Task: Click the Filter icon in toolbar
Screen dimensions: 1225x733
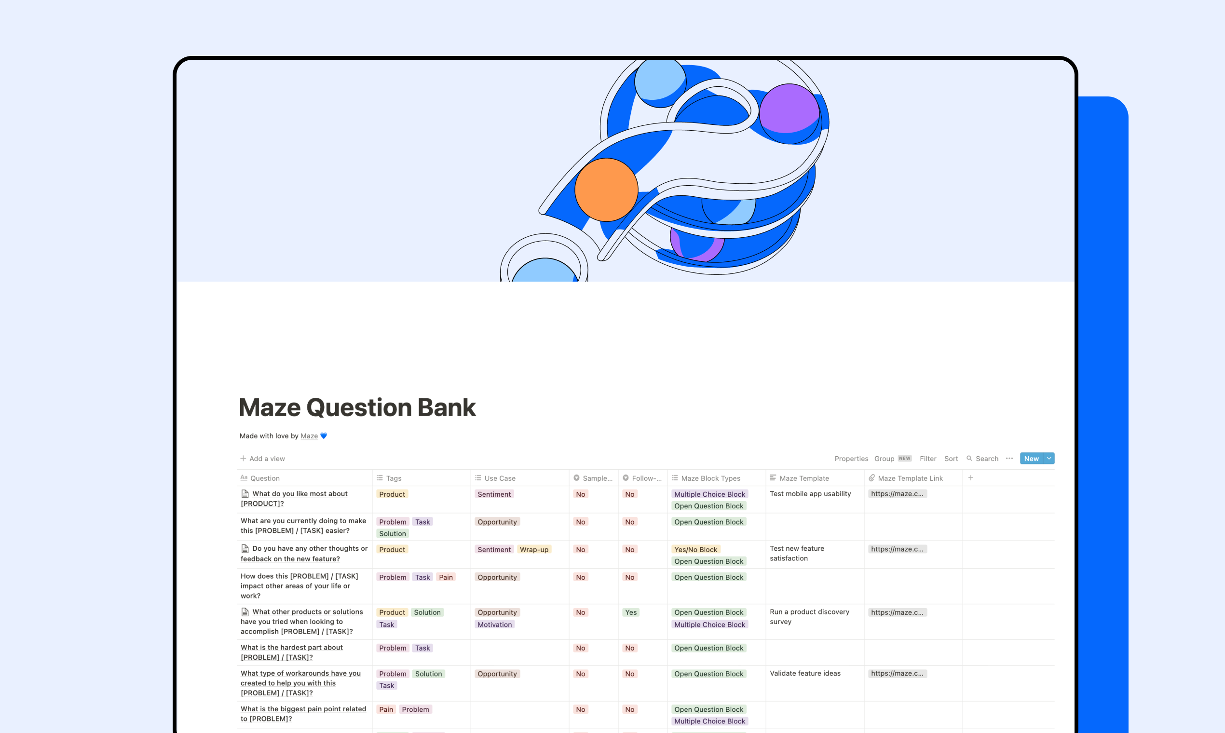Action: [x=927, y=457]
